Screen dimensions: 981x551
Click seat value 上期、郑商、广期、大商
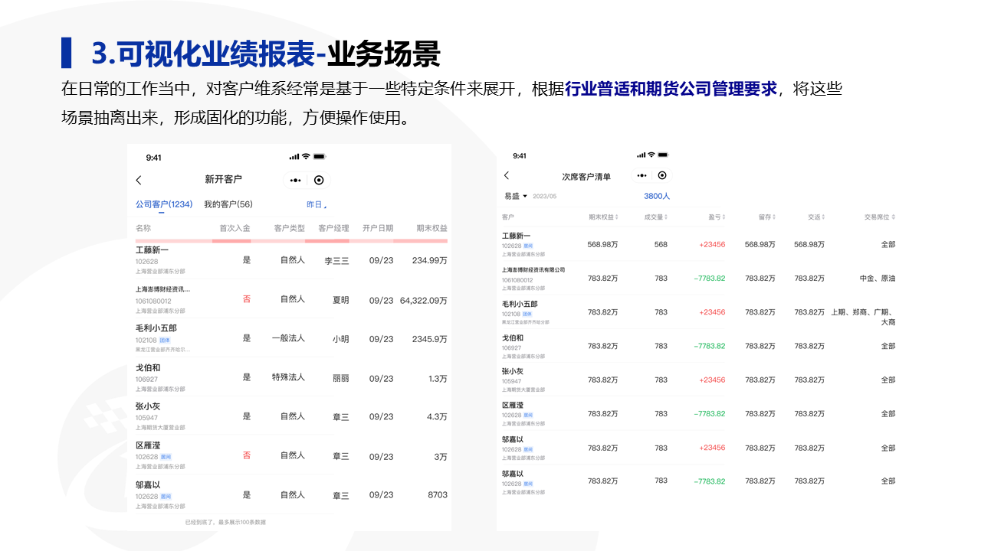coord(864,317)
